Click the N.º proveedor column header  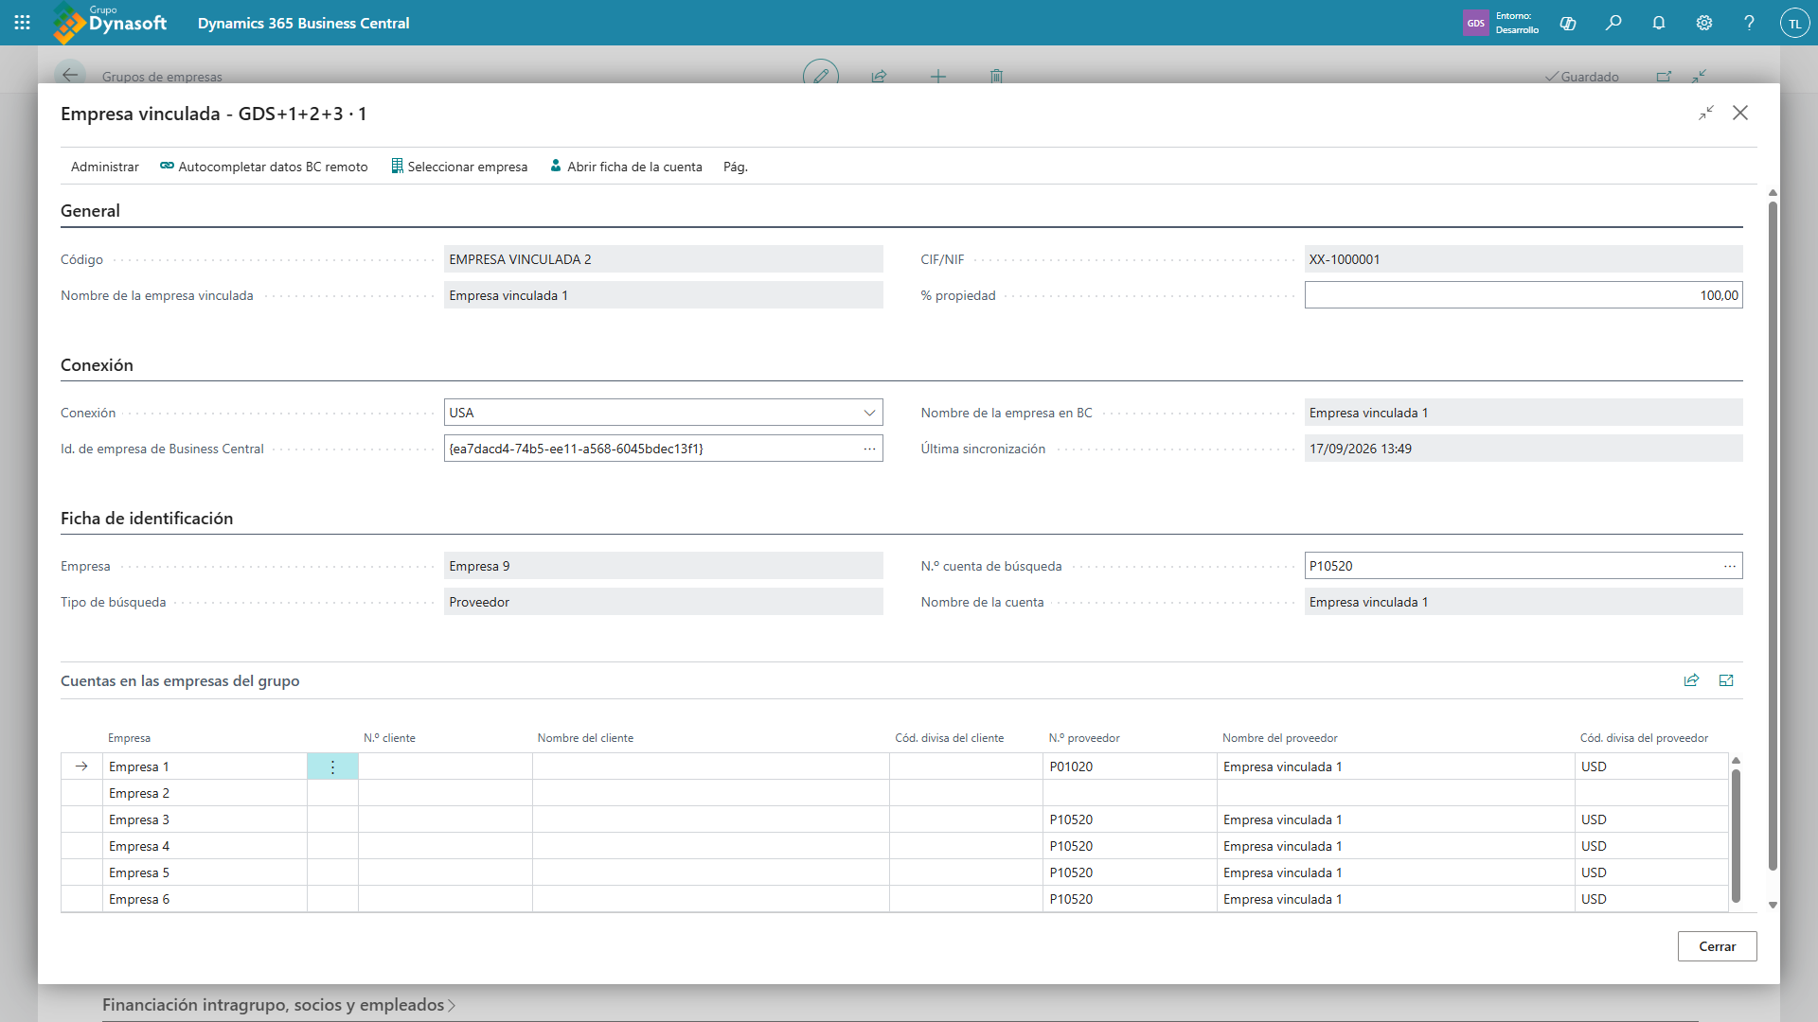click(x=1084, y=738)
